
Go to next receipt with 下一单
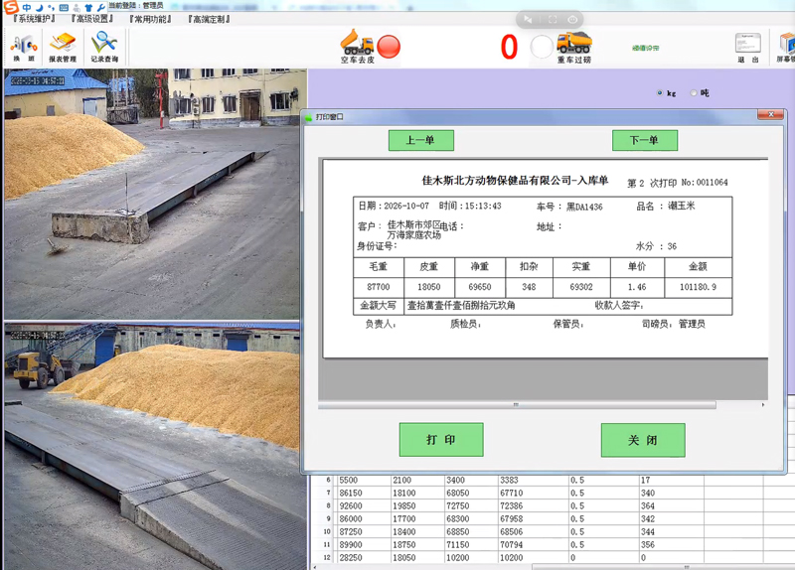coord(644,140)
